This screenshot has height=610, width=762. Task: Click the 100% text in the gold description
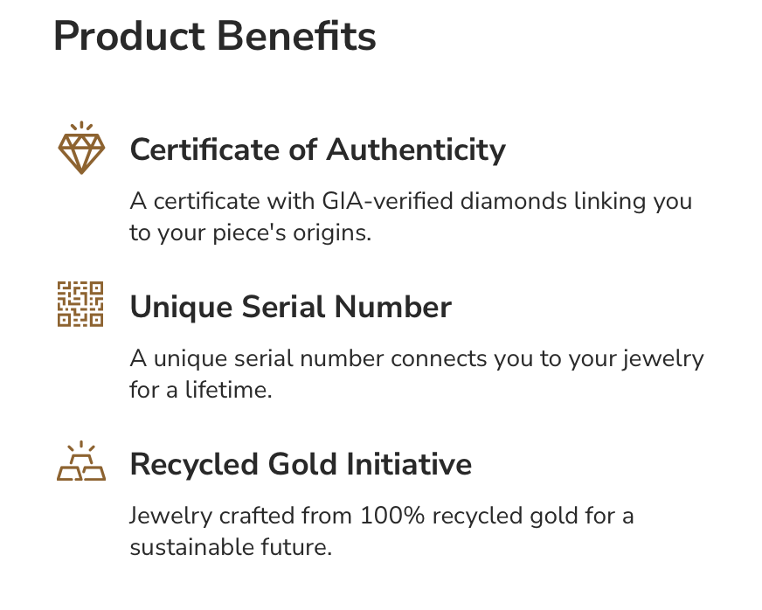point(391,516)
